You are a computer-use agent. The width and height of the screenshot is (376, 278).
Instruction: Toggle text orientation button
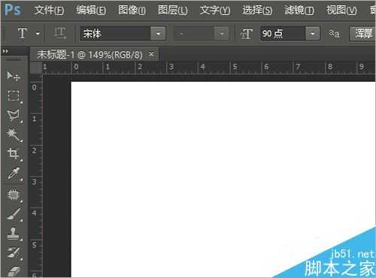[x=60, y=33]
